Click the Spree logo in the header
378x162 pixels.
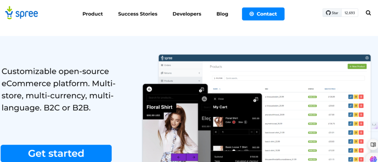(21, 14)
